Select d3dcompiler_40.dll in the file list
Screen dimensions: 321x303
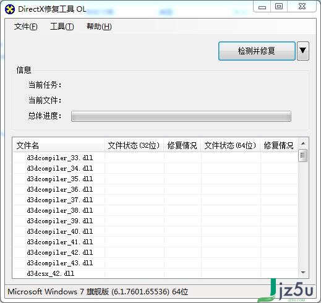(60, 231)
